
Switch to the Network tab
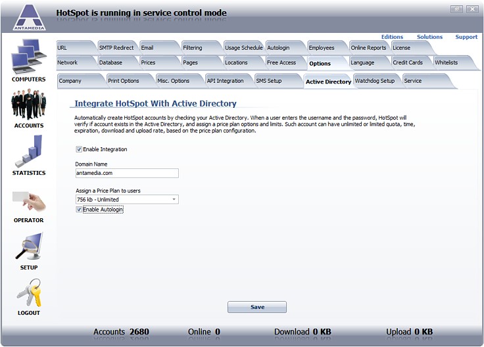[x=74, y=62]
